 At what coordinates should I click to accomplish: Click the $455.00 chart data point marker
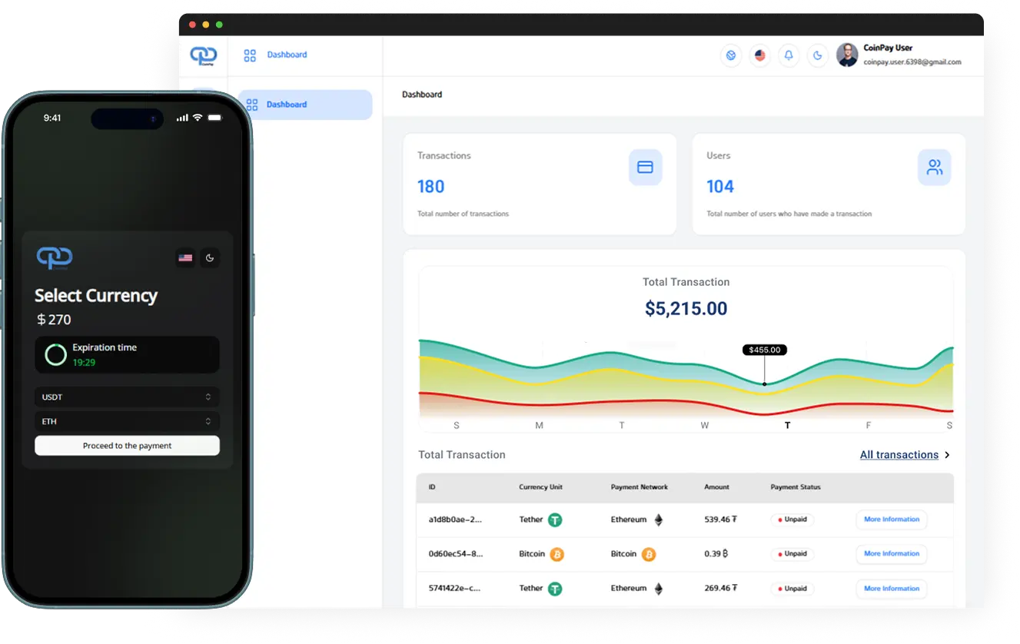pos(764,383)
